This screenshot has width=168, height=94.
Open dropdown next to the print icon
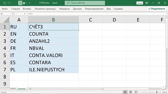tap(27, 3)
